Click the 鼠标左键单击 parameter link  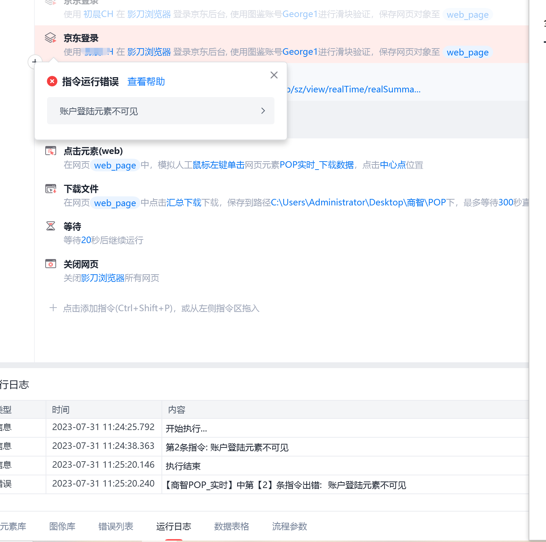point(219,165)
